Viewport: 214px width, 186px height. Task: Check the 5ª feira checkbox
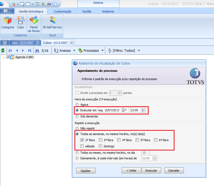[137, 140]
